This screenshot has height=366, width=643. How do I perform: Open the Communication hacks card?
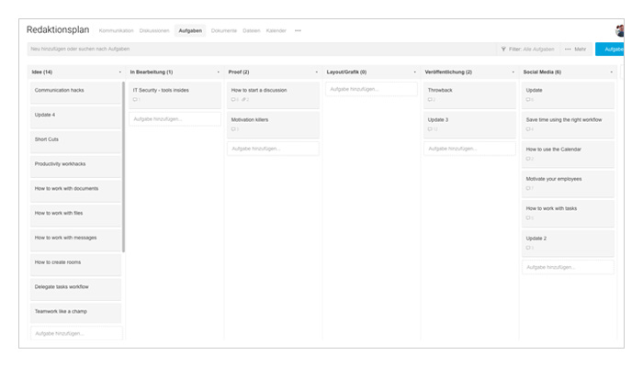75,93
